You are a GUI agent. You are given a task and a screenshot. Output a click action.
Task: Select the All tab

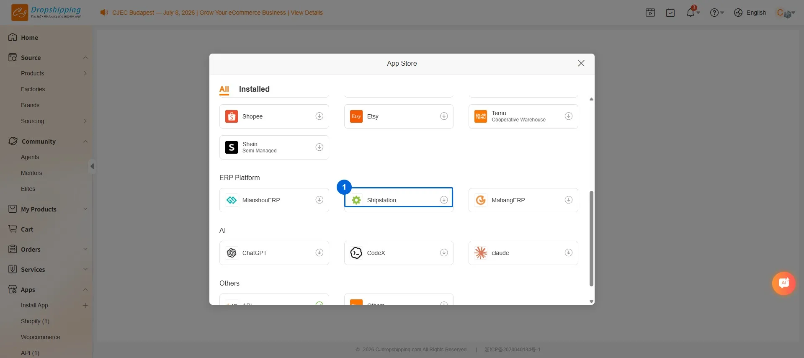(224, 89)
